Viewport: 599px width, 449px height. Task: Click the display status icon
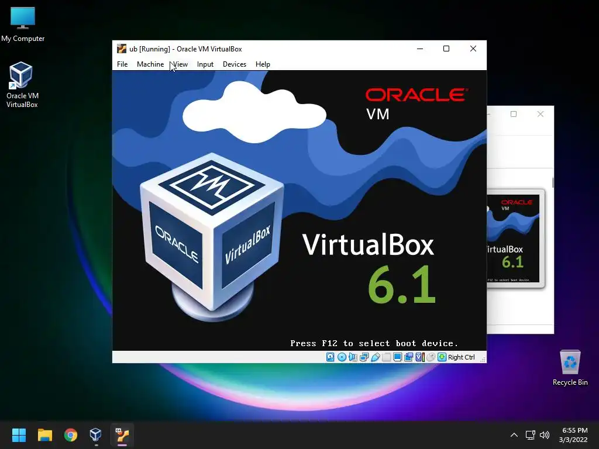[397, 357]
